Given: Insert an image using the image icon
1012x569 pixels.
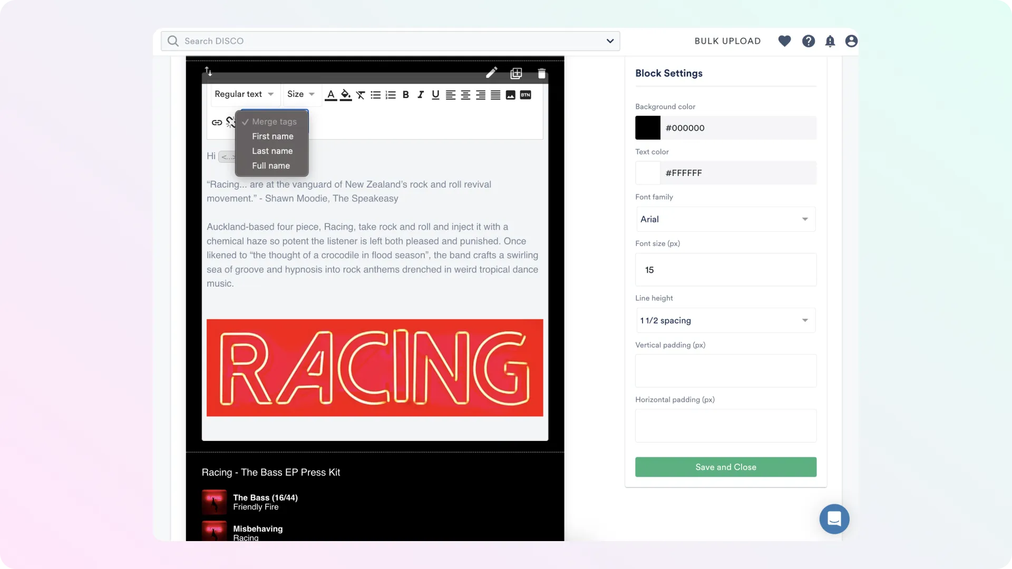Looking at the screenshot, I should (510, 95).
